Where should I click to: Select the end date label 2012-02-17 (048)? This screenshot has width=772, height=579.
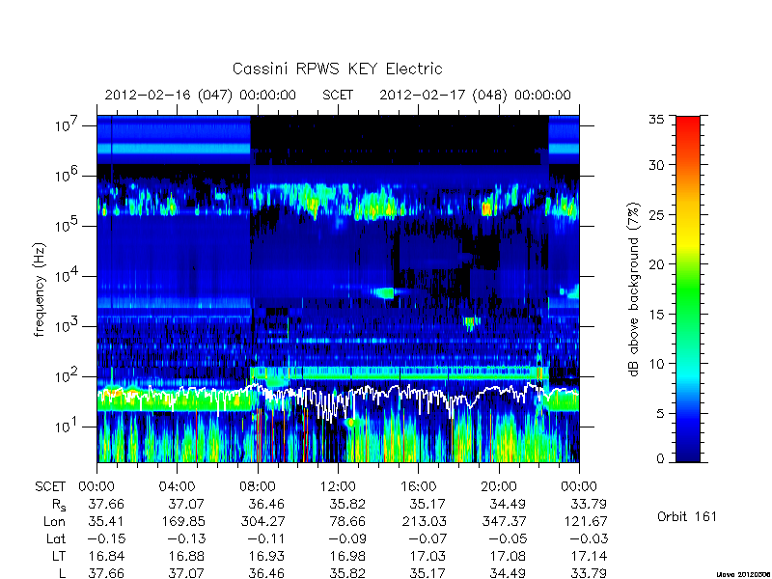(443, 95)
